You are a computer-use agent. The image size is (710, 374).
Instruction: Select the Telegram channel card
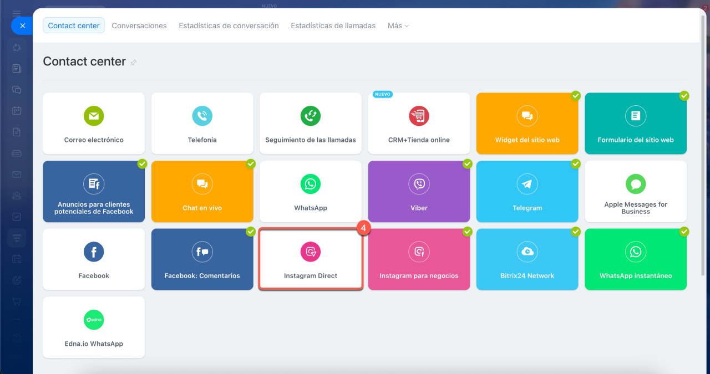(x=528, y=191)
